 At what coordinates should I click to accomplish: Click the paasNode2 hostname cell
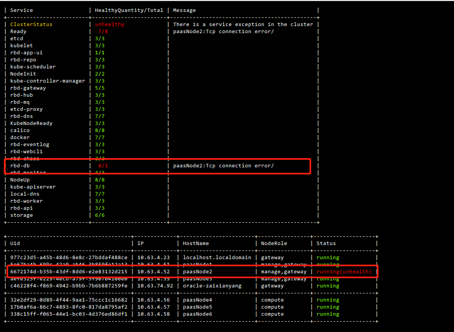pyautogui.click(x=197, y=272)
